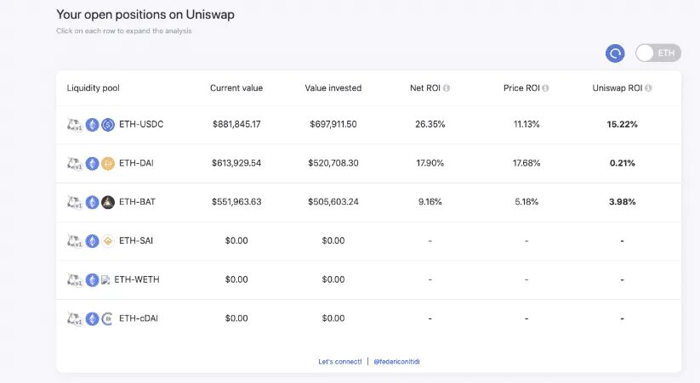Click Uniswap ROI 0.21%

[622, 163]
